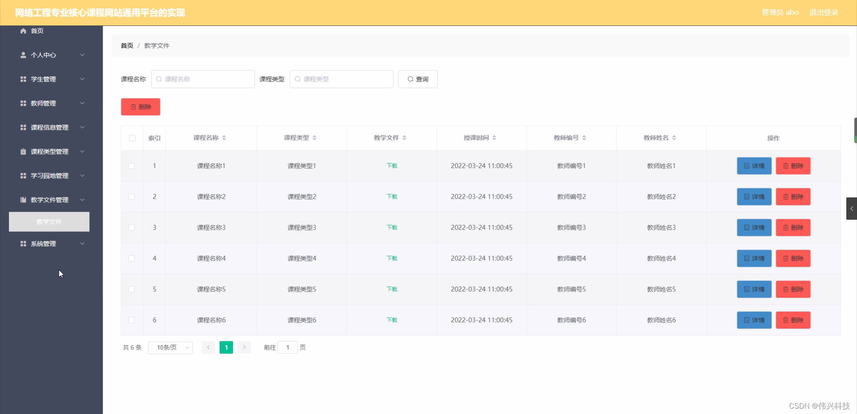
Task: Click the 学习园地管理 sidebar icon
Action: (x=23, y=176)
